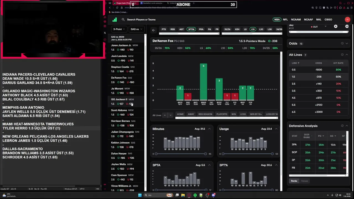Open Spotify from the taskbar
Image resolution: width=354 pixels, height=199 pixels.
coord(195,195)
